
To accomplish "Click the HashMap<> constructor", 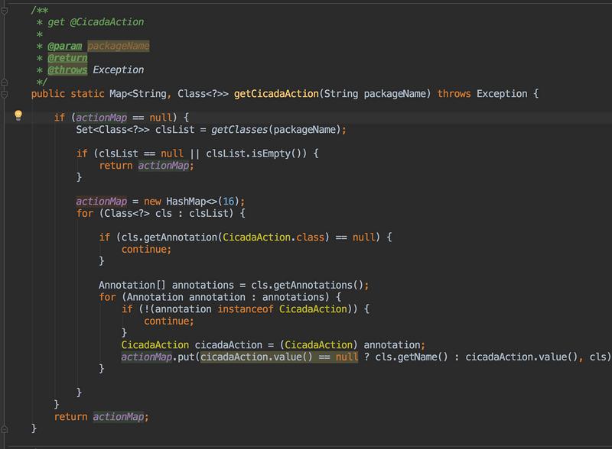I will click(x=192, y=202).
